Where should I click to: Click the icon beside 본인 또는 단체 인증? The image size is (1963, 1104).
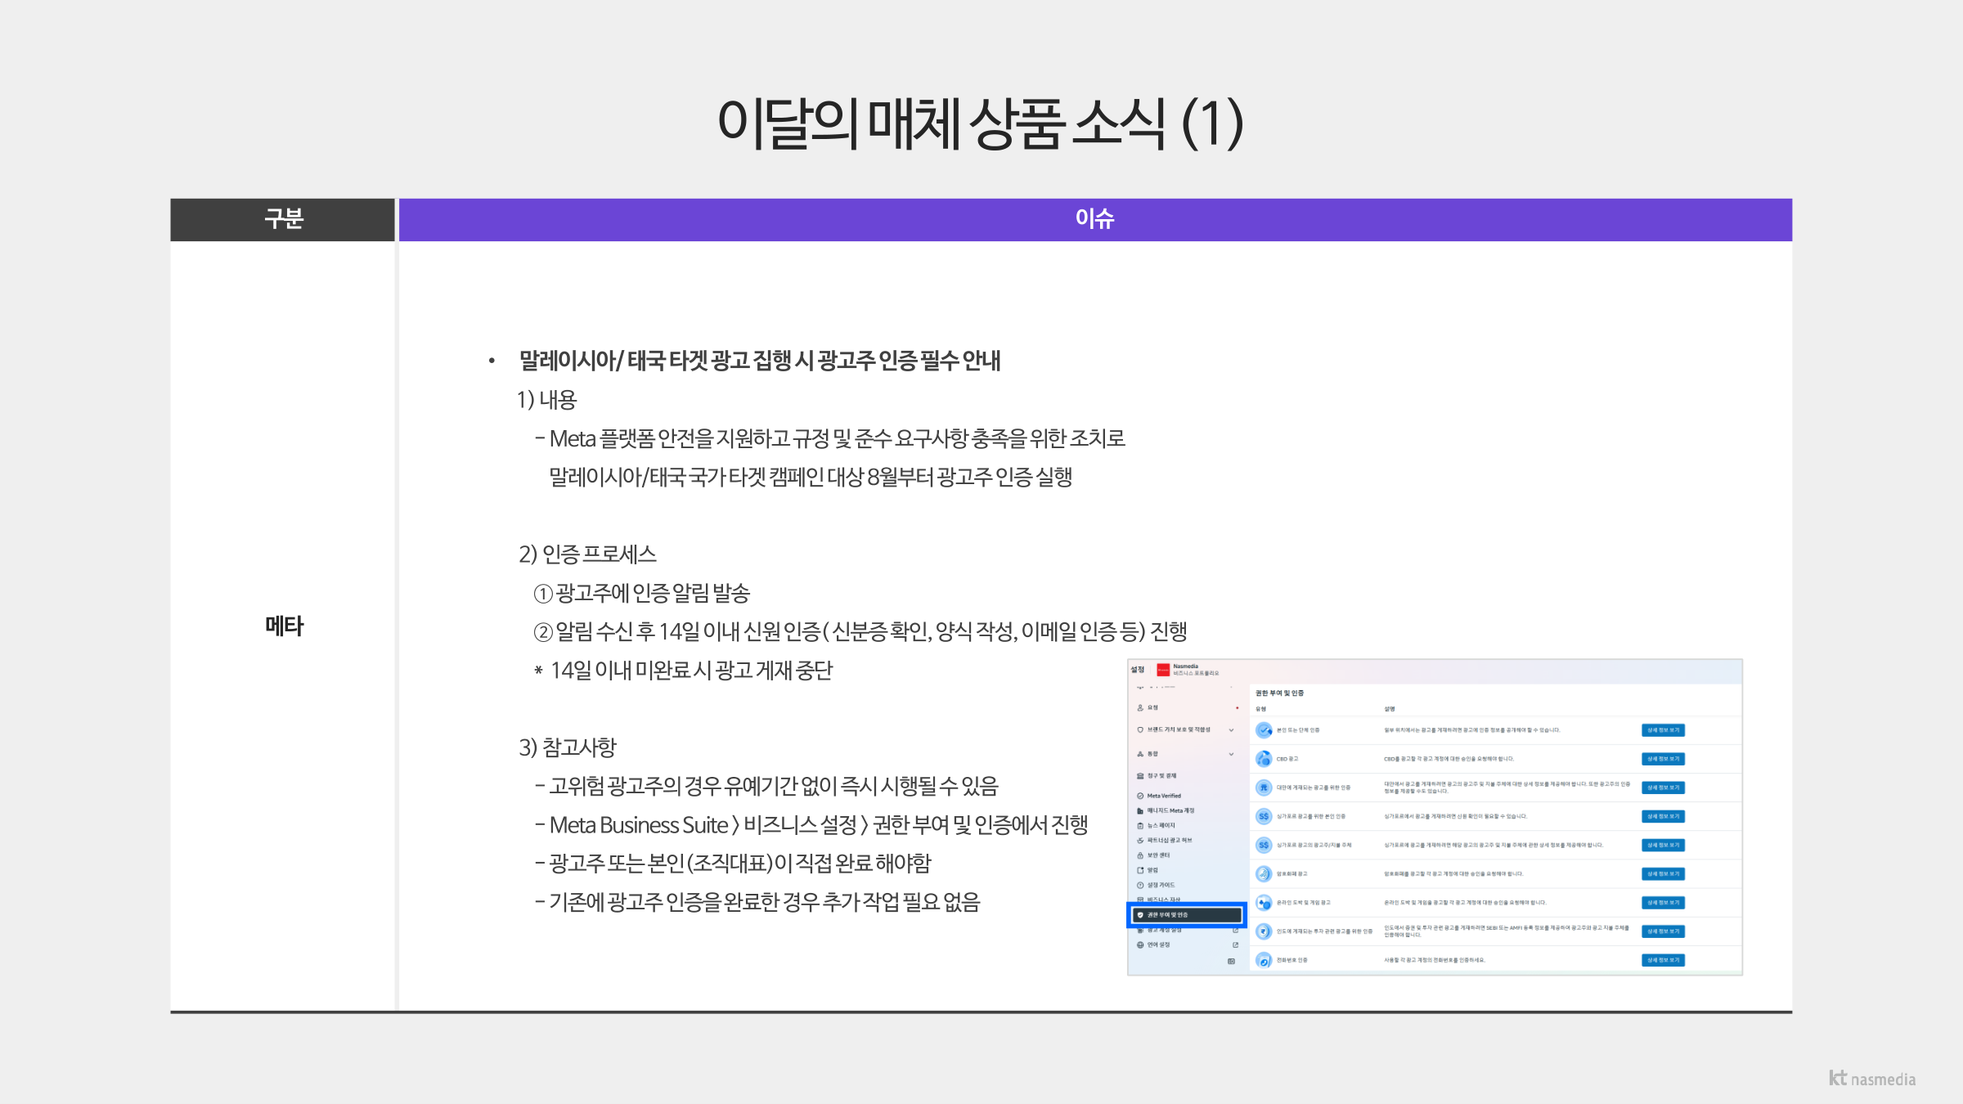(x=1264, y=730)
